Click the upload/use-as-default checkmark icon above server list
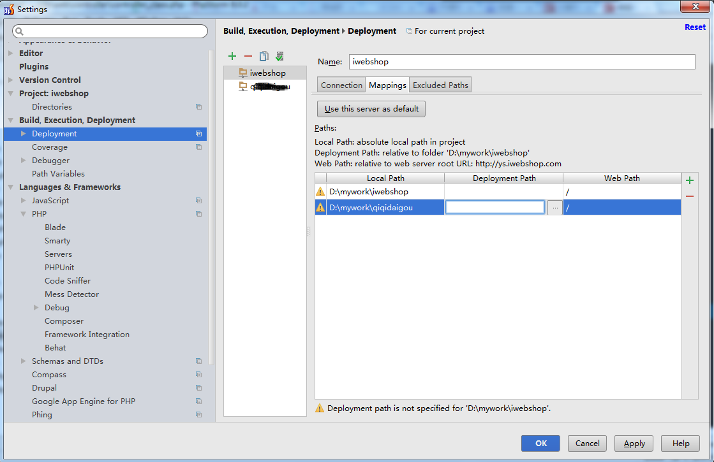 click(279, 56)
